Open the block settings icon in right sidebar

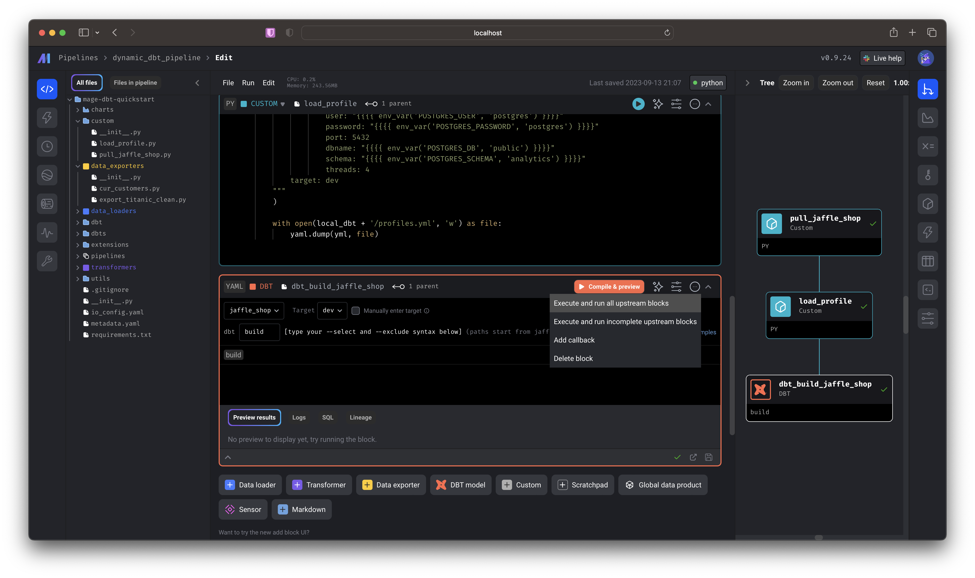click(927, 319)
